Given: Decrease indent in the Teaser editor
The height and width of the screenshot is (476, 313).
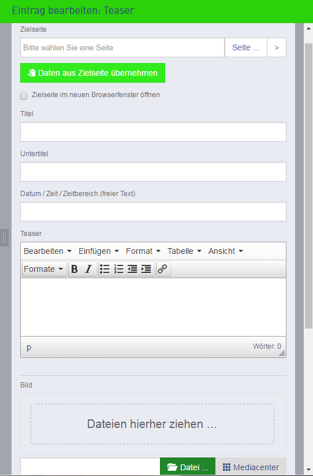Looking at the screenshot, I should (132, 269).
